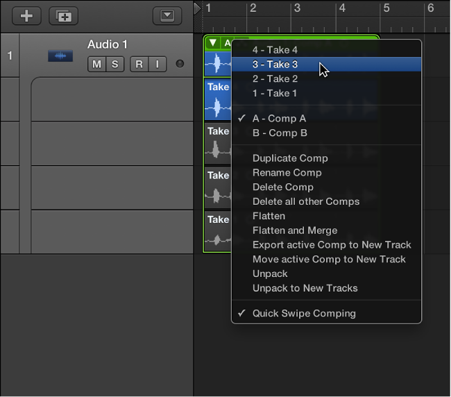451x397 pixels.
Task: Click Flatten and Merge menu entry
Action: pyautogui.click(x=295, y=230)
